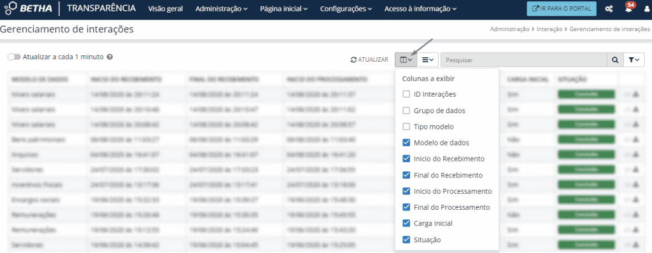Click the search magnifier icon
The height and width of the screenshot is (253, 652).
615,60
